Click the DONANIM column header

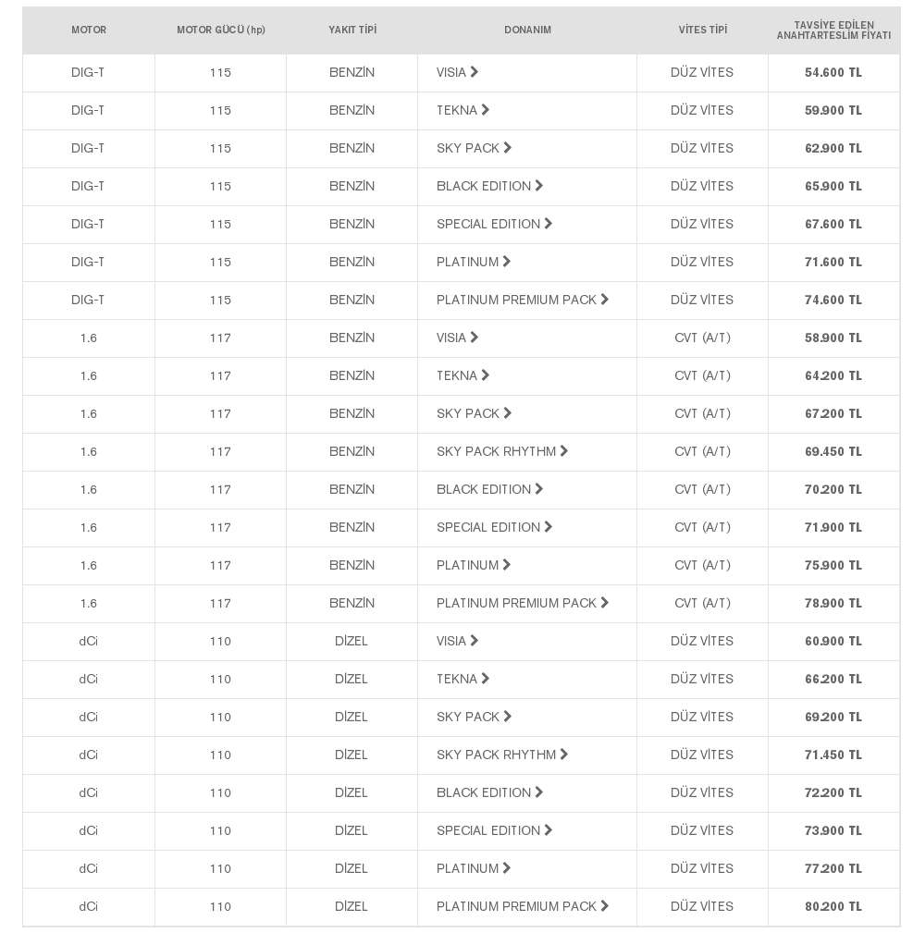[x=527, y=30]
